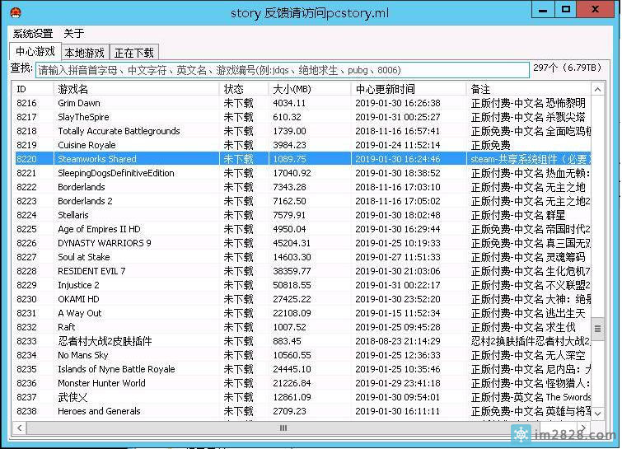
Task: Sort by the 中心更新时间 column header
Action: pyautogui.click(x=409, y=89)
